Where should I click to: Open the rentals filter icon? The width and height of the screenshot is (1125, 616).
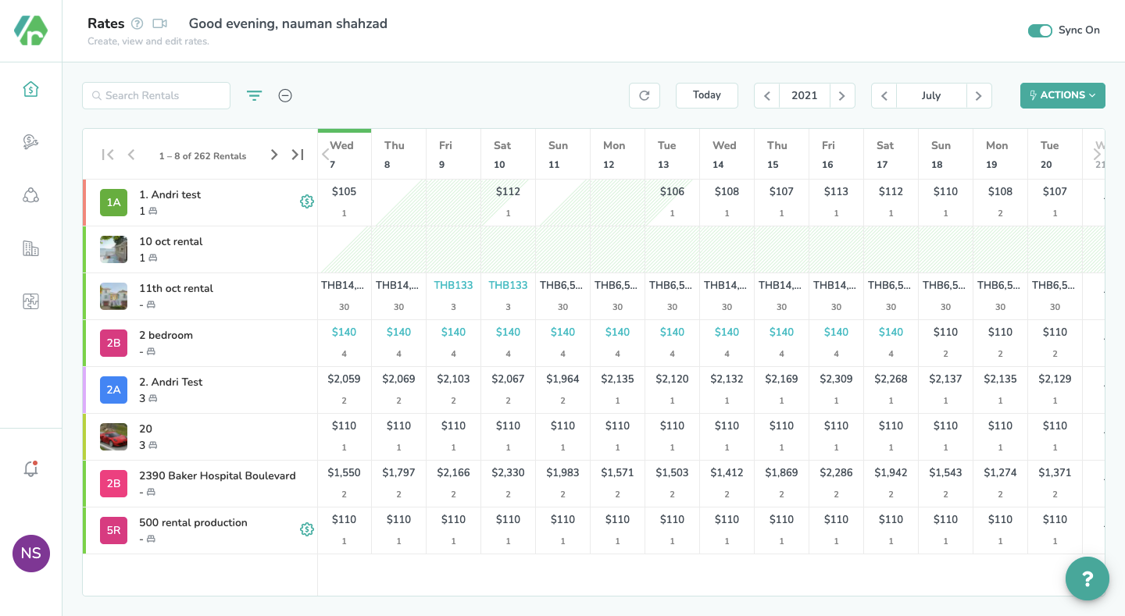(255, 95)
